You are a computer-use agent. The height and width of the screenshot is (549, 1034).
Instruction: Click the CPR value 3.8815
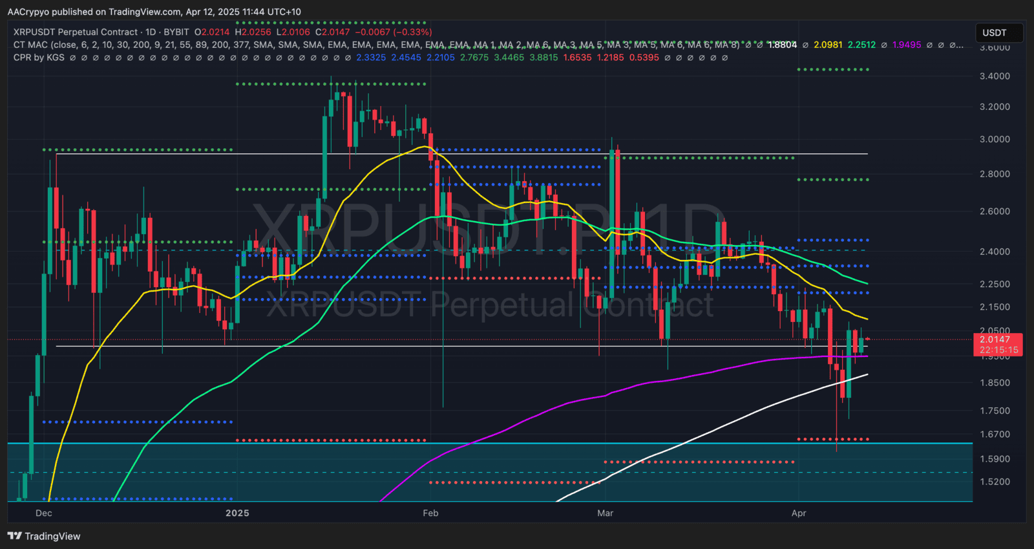point(543,58)
